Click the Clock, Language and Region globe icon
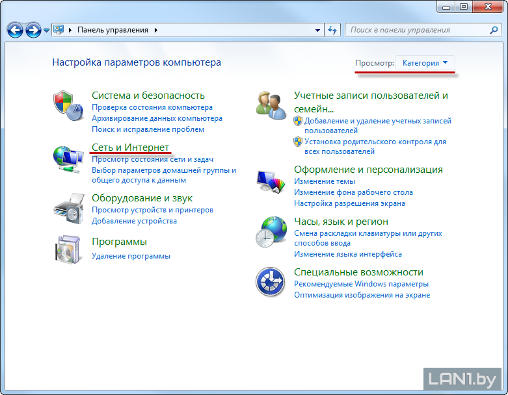Screen dimensions: 508x395 tap(271, 232)
